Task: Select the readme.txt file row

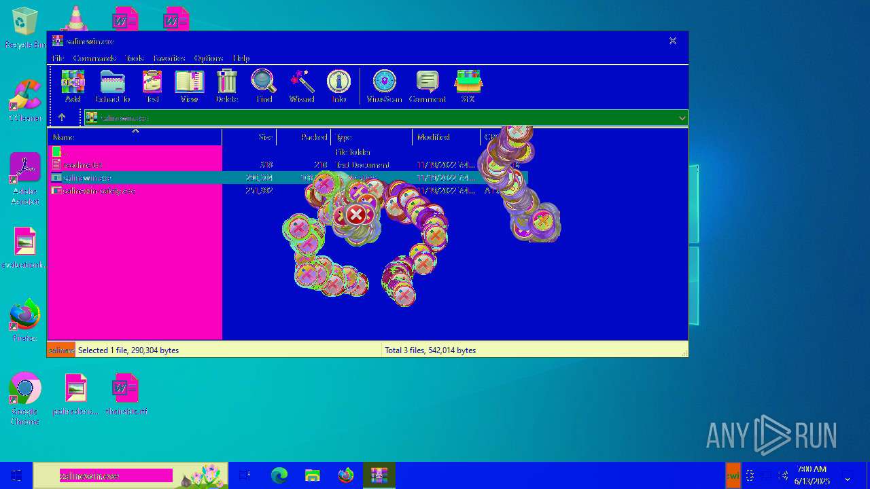Action: click(288, 165)
